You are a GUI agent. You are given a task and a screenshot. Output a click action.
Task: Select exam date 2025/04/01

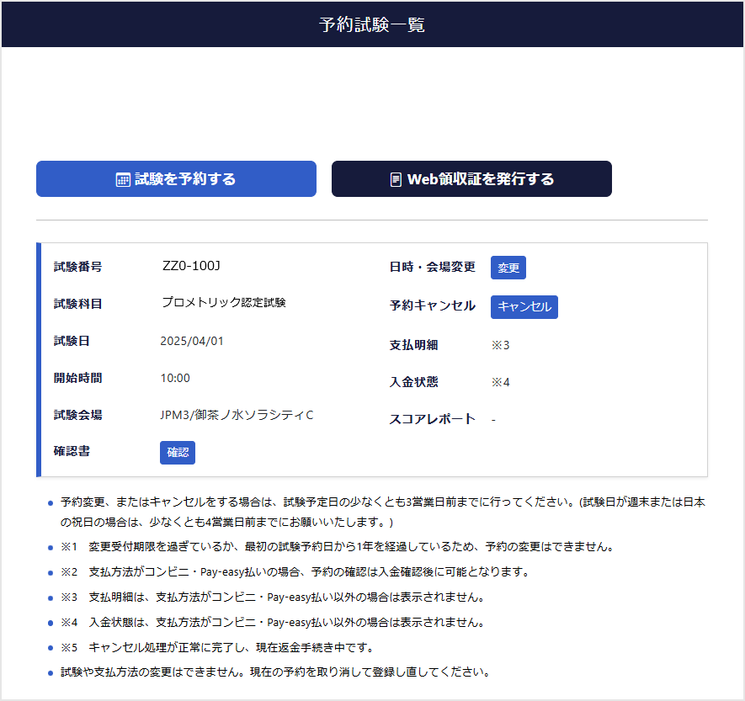click(192, 341)
